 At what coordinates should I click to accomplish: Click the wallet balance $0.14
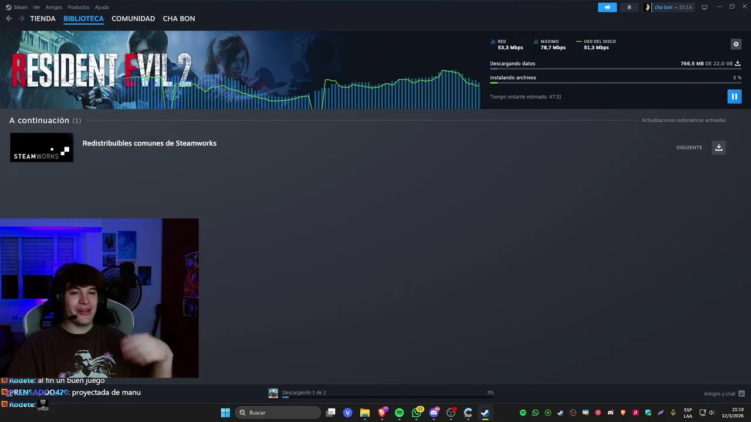685,7
